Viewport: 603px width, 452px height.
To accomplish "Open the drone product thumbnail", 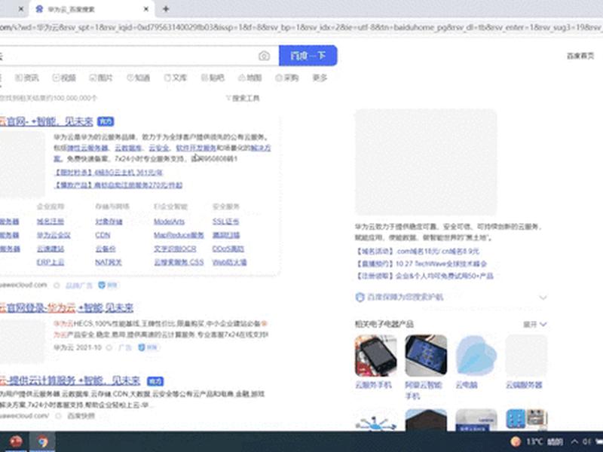I will pyautogui.click(x=375, y=420).
